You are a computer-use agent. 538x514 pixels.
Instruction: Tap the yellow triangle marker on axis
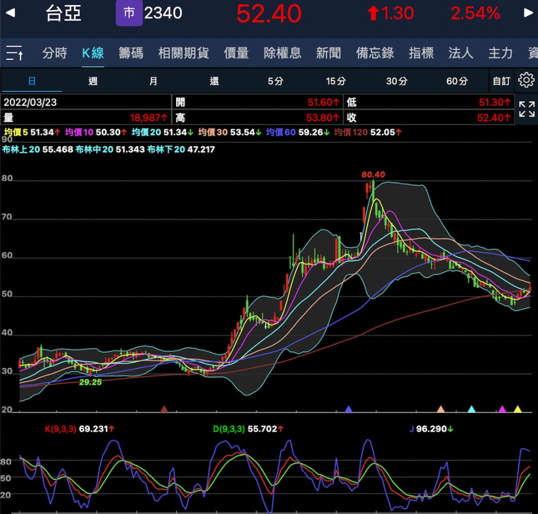click(x=517, y=409)
